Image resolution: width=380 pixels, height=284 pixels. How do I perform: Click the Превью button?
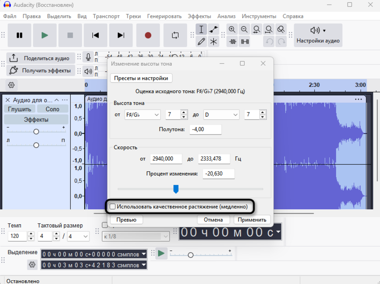coord(127,220)
